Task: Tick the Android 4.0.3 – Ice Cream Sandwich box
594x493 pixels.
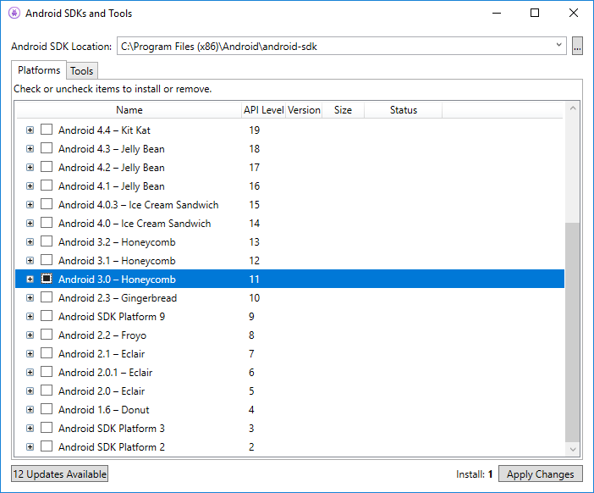Action: 47,204
